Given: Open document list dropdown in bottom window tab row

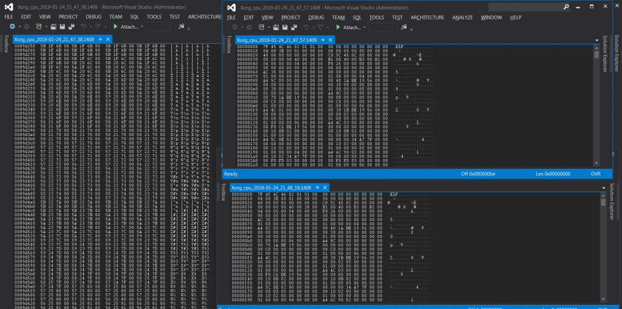Looking at the screenshot, I should [604, 188].
